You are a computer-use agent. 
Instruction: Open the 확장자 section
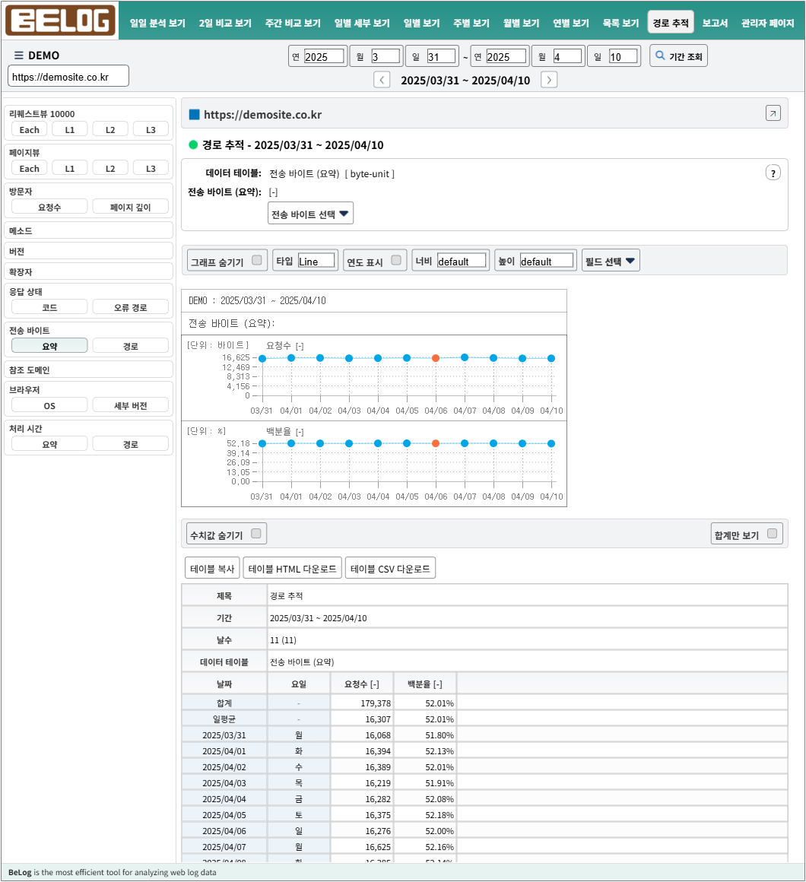[x=88, y=271]
